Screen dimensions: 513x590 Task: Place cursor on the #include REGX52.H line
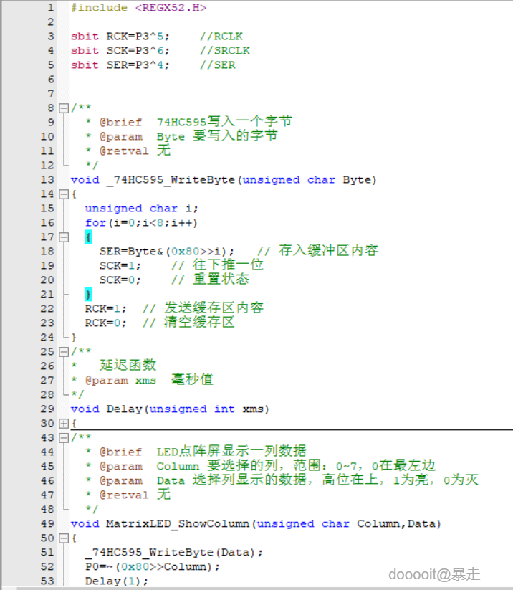coord(138,8)
